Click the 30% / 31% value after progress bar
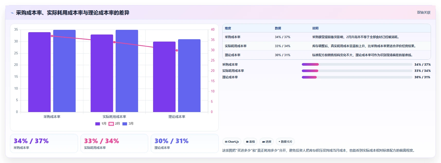The height and width of the screenshot is (163, 441). 422,77
